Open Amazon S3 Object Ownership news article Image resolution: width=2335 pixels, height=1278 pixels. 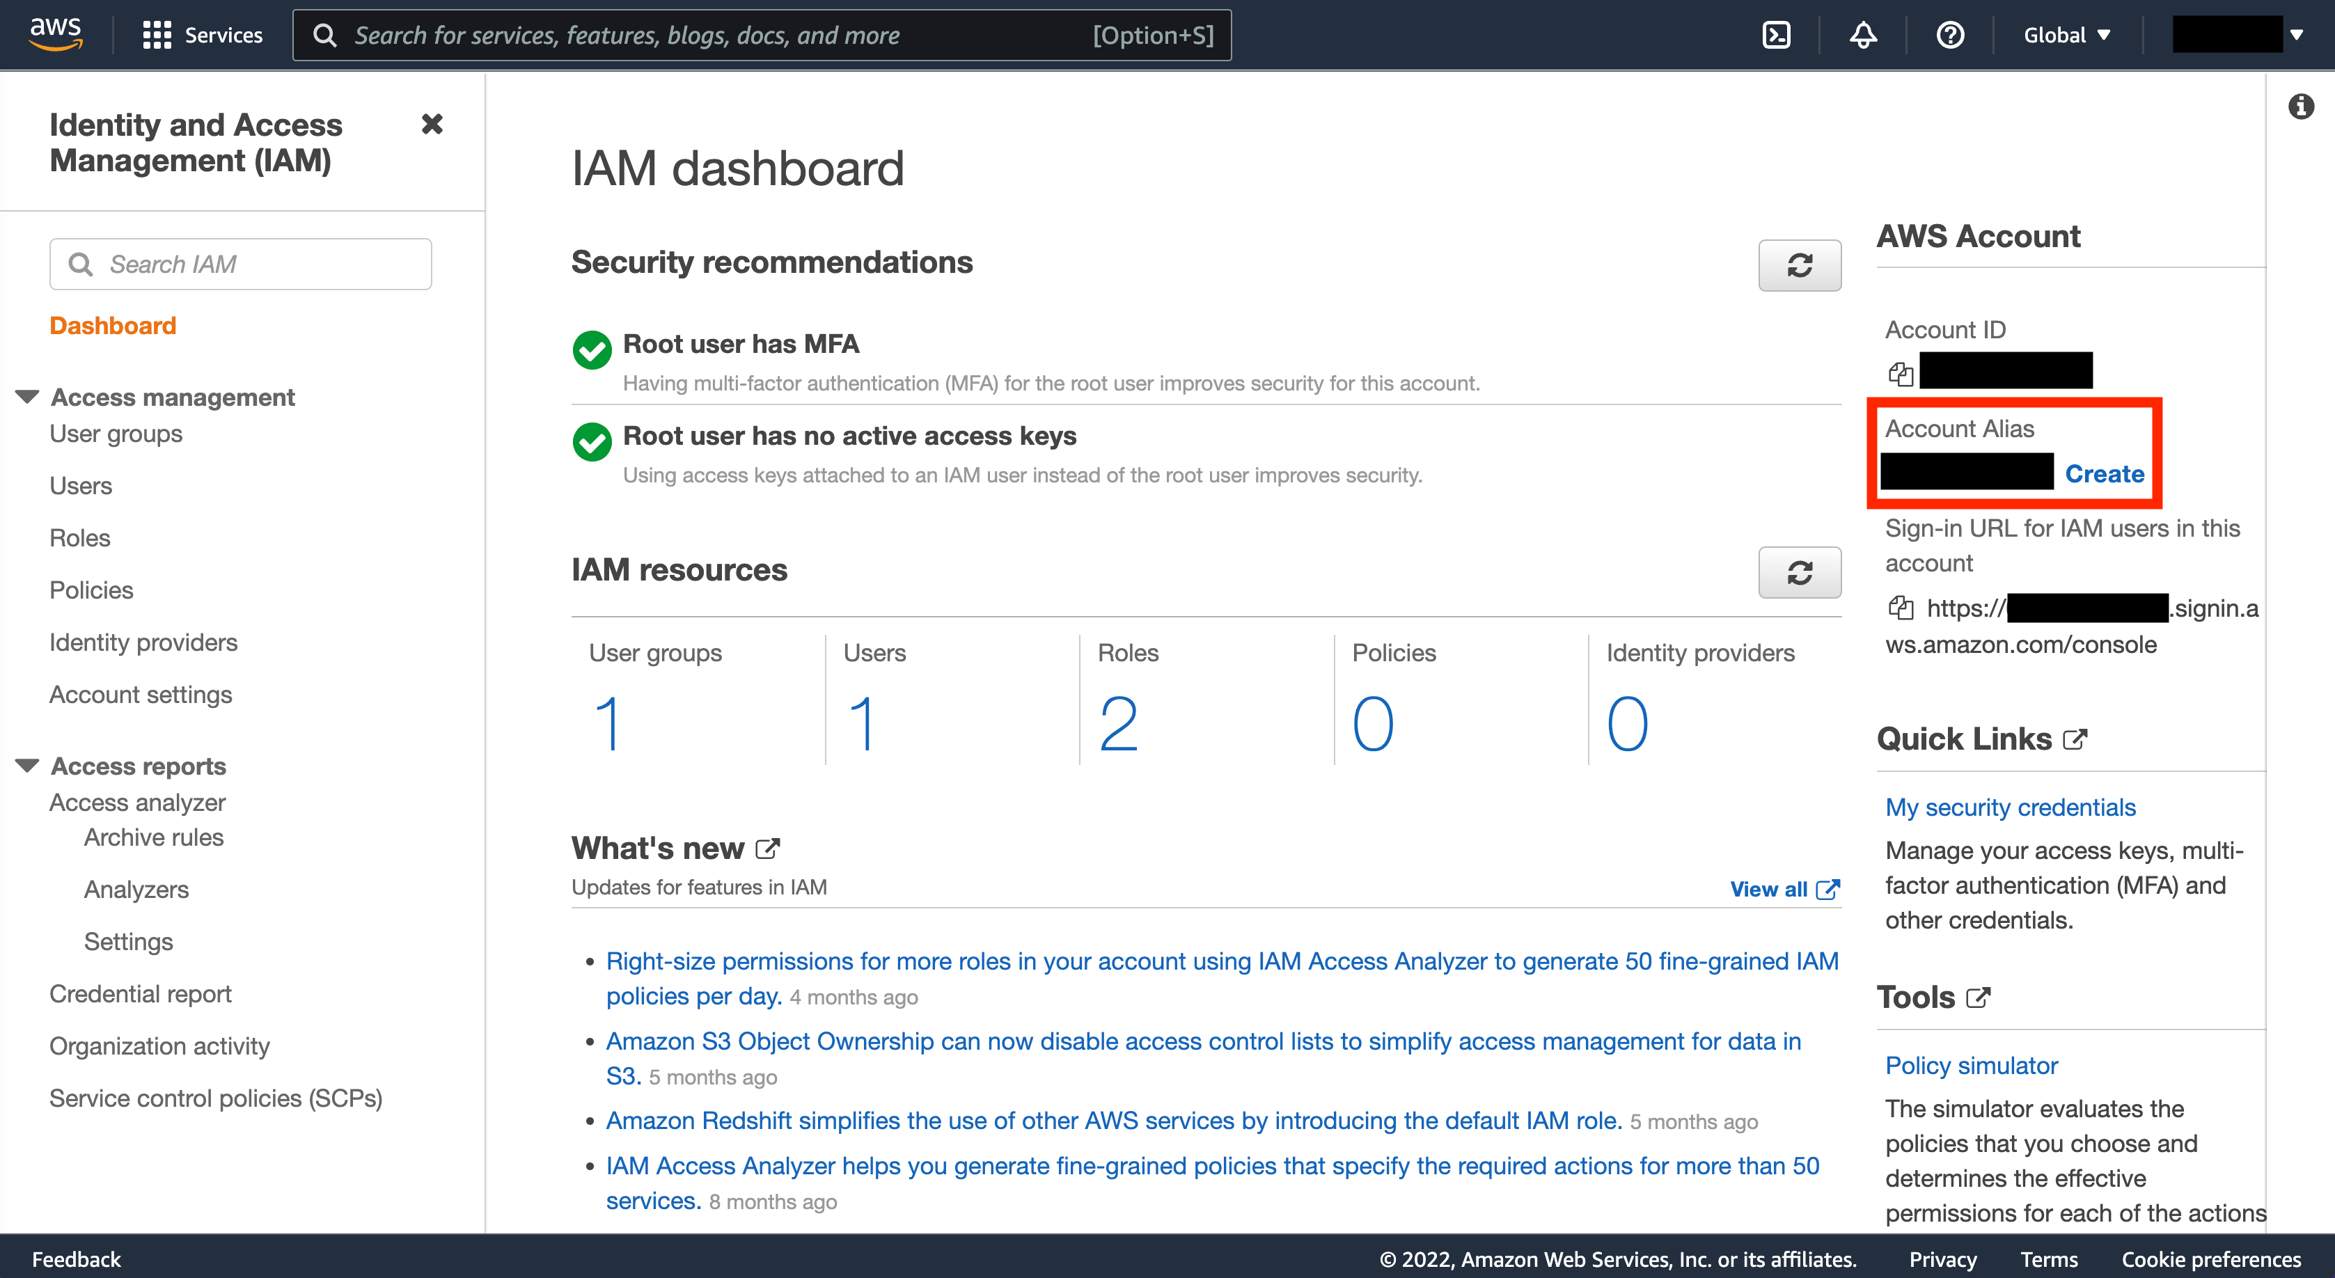[x=1203, y=1059]
